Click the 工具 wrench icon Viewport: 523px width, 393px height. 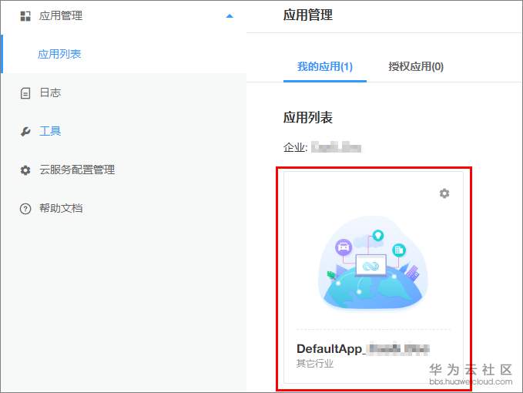coord(25,132)
